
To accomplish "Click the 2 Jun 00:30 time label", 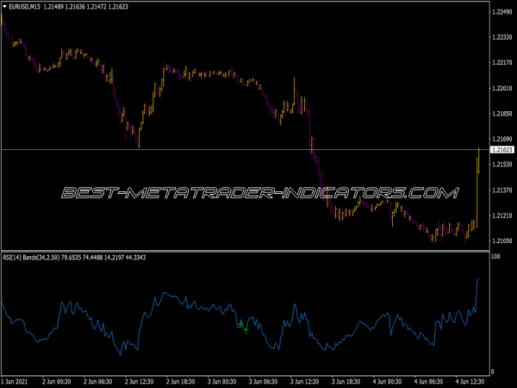I will [x=56, y=382].
